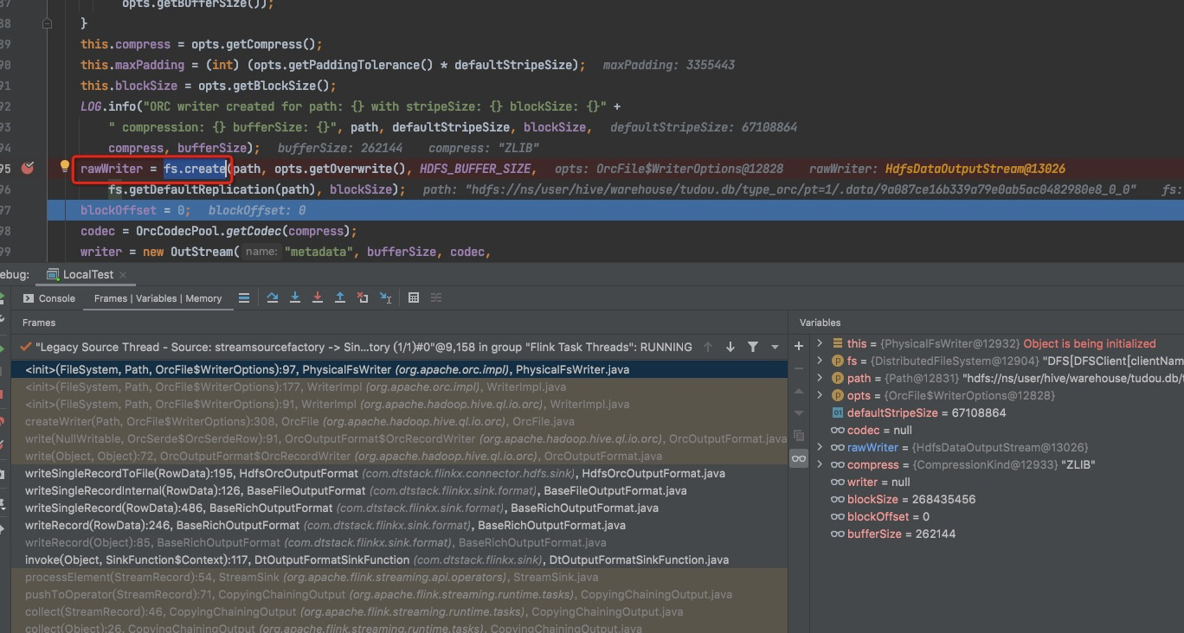Toggle the lazy variable evaluation glasses icon
1184x633 pixels.
coord(798,459)
